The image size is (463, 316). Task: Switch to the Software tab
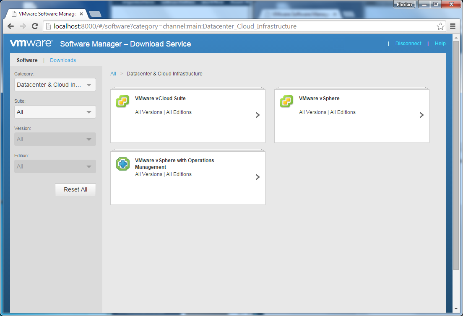point(27,60)
